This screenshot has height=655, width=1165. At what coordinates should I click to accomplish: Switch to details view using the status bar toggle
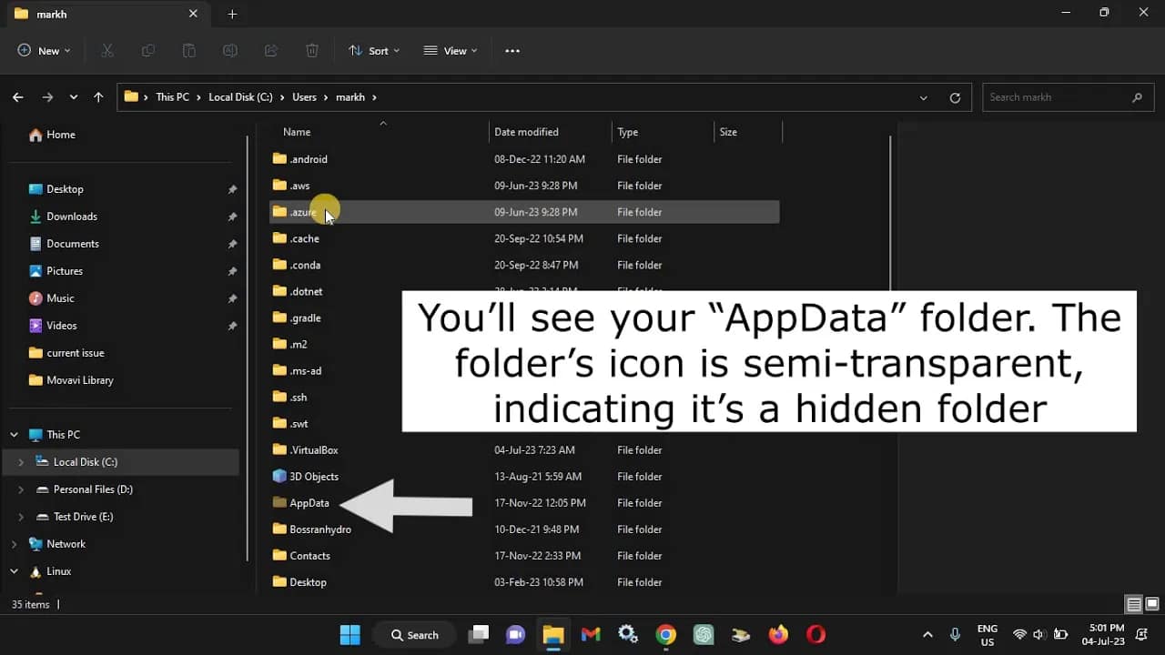pos(1133,603)
